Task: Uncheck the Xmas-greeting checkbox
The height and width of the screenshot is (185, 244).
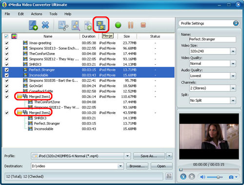Action: point(7,43)
